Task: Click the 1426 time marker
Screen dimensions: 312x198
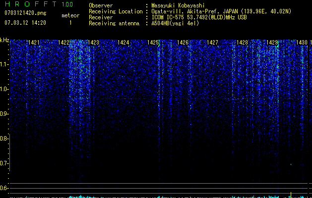Action: pos(183,43)
